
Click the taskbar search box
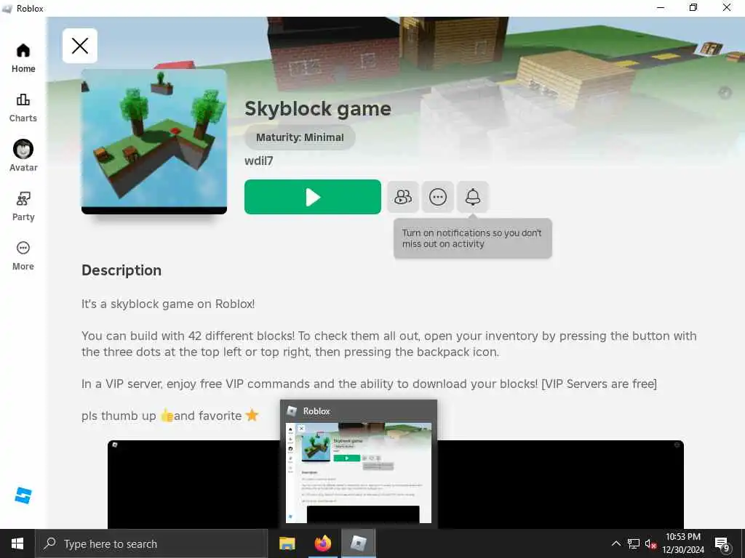coord(151,543)
